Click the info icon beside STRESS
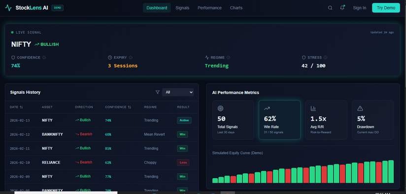406x194 pixels. 325,58
